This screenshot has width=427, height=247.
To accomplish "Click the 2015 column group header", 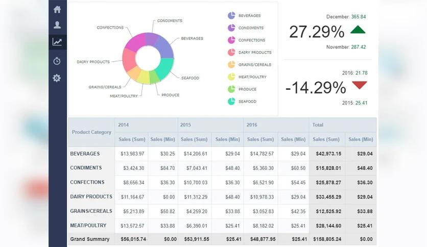I will coord(211,125).
